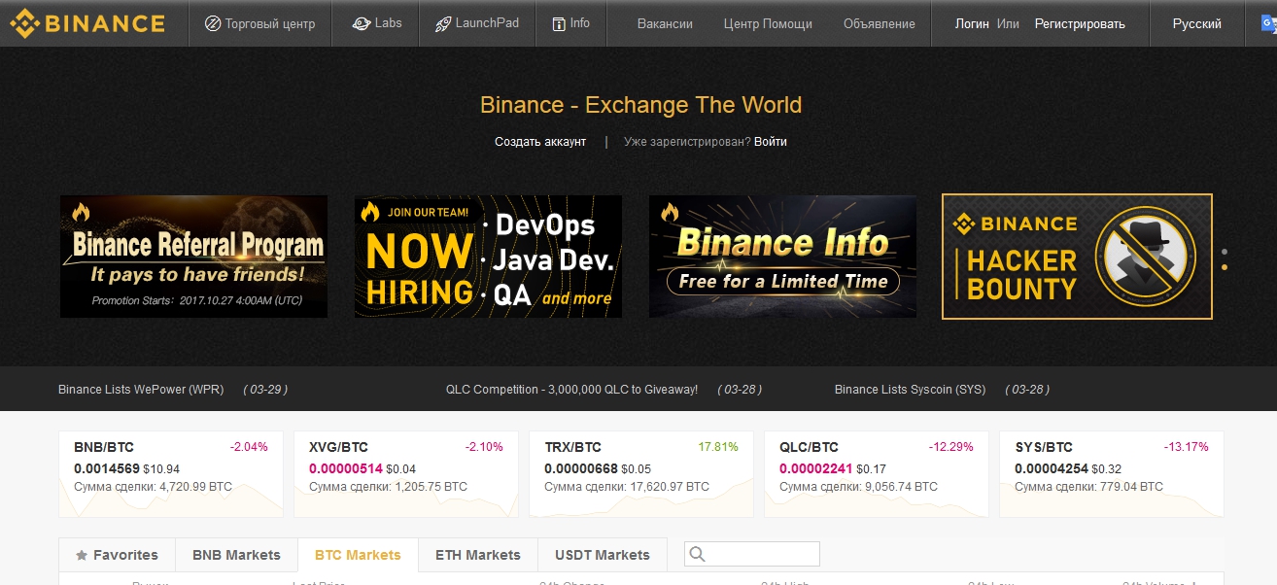Open BNB/BTC market card
Viewport: 1277px width, 585px height.
point(171,474)
